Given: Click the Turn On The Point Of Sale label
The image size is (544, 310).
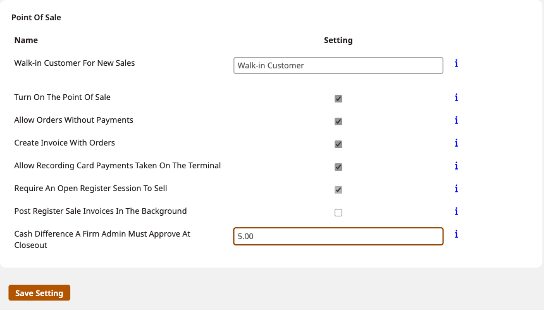Looking at the screenshot, I should point(62,97).
